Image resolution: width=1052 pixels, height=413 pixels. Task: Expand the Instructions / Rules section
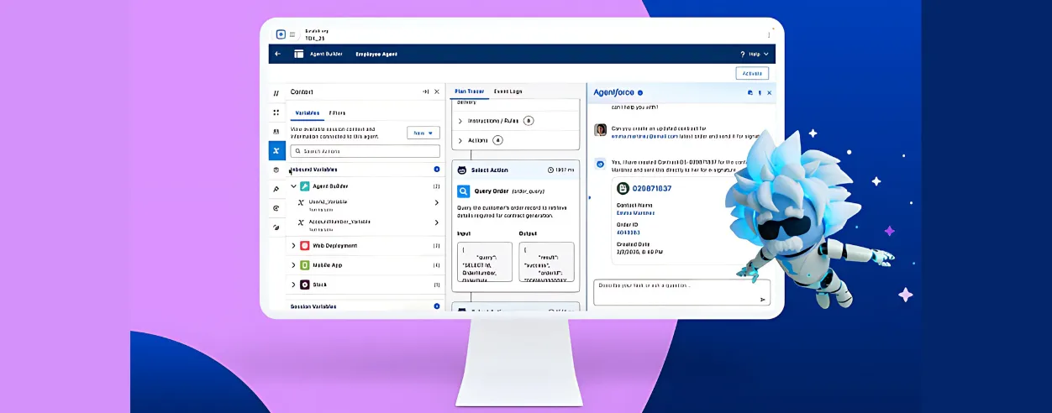[460, 121]
